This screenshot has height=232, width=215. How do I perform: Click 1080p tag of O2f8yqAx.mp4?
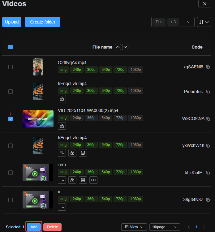(x=135, y=70)
